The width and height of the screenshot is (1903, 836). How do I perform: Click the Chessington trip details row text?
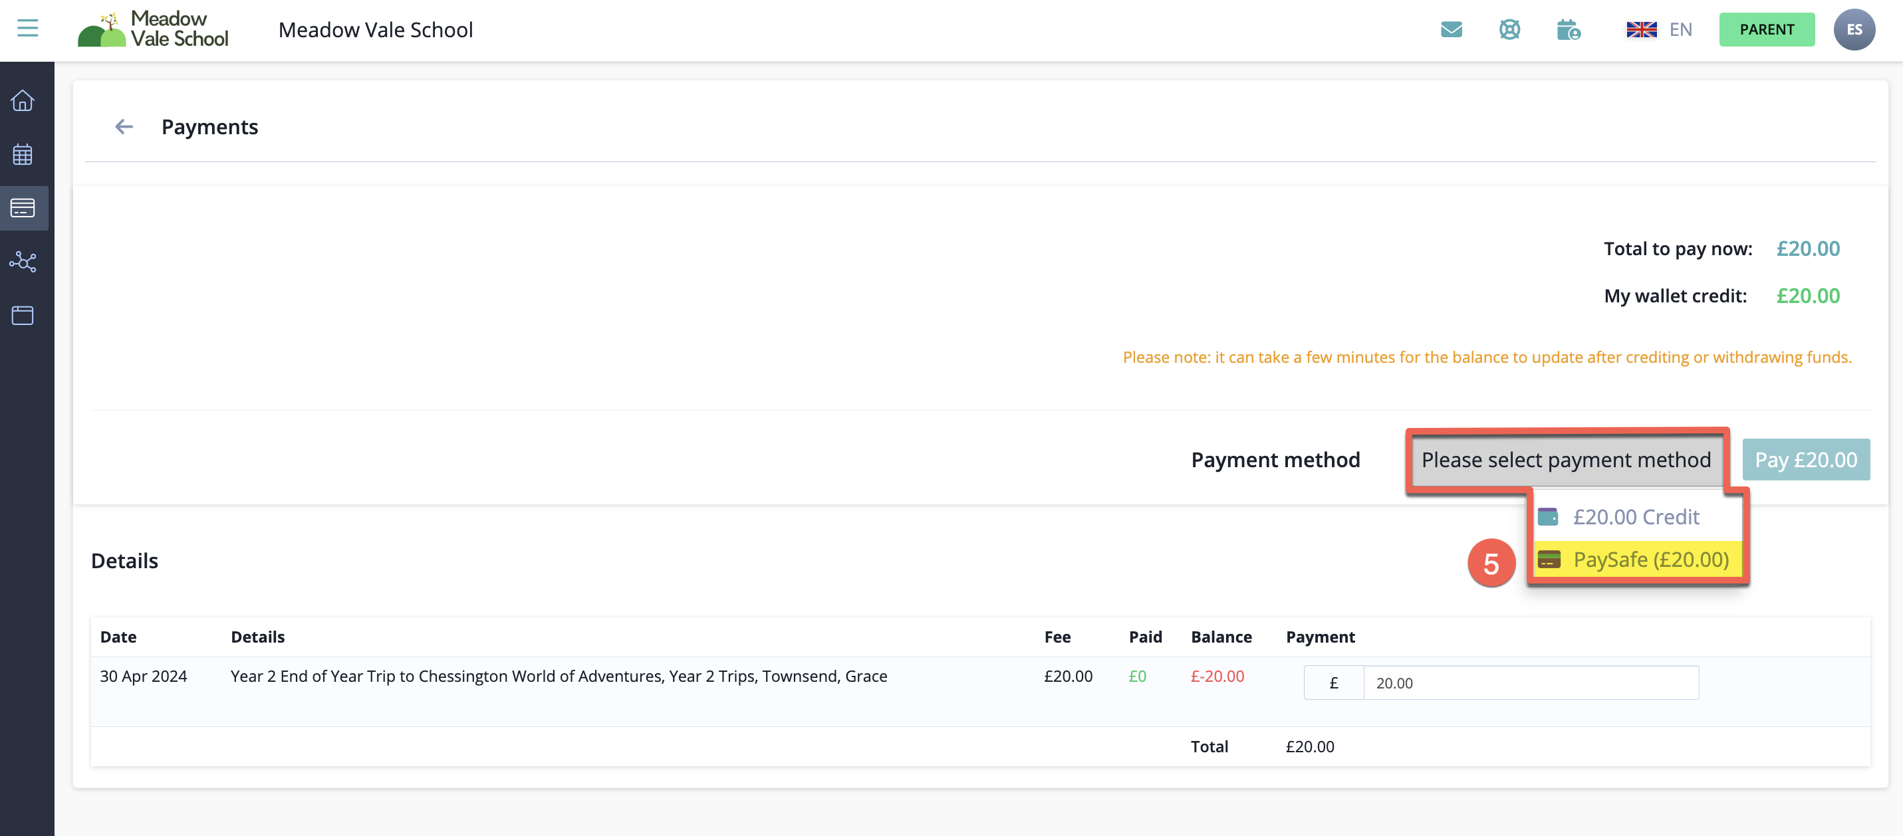coord(559,677)
